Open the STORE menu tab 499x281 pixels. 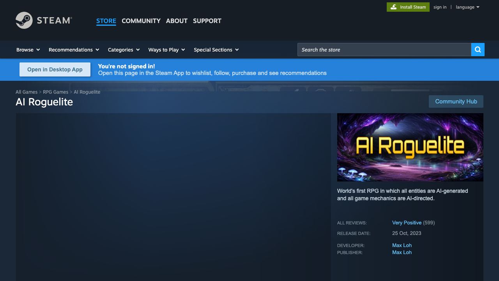pos(106,21)
